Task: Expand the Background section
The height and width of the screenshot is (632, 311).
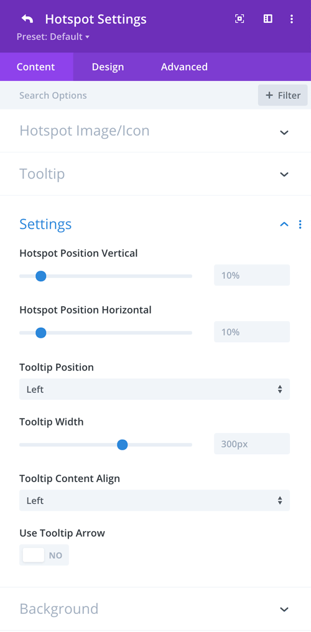Action: pos(155,608)
